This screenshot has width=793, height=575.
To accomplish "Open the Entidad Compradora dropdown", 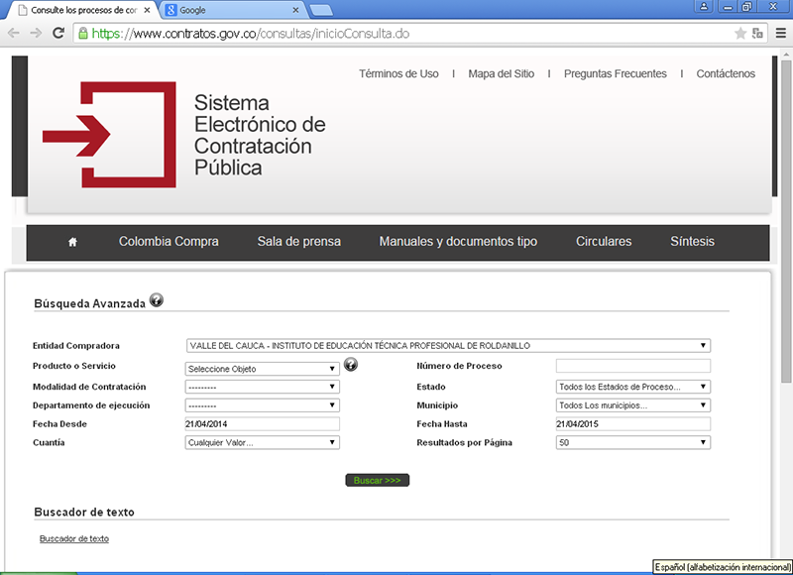I will tap(448, 346).
